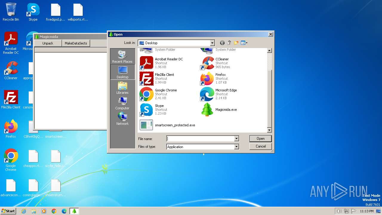382x215 pixels.
Task: Select cheappo.rtf file on desktop
Action: [33, 158]
